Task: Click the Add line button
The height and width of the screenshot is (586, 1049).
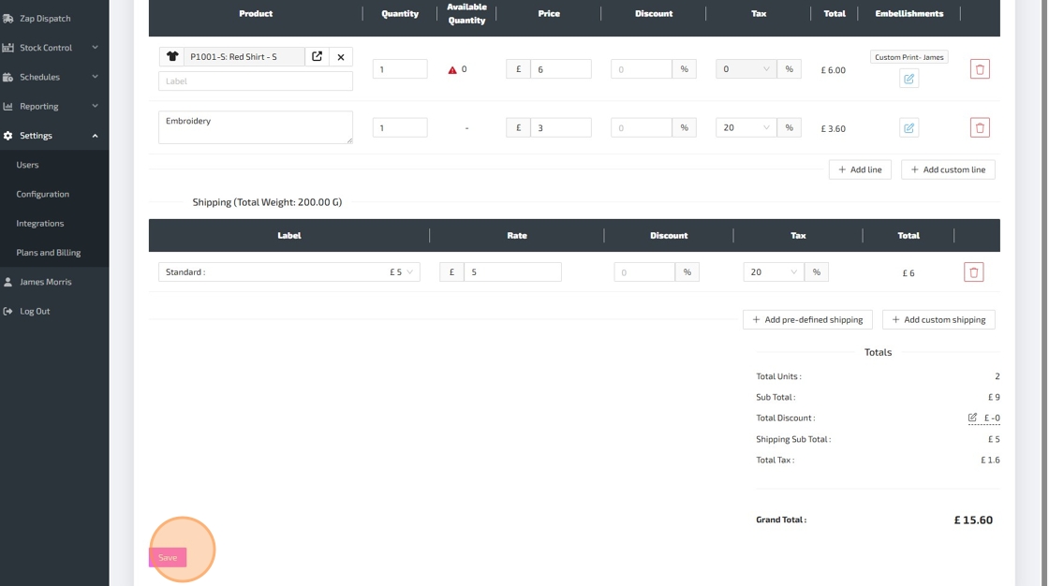Action: click(x=860, y=170)
